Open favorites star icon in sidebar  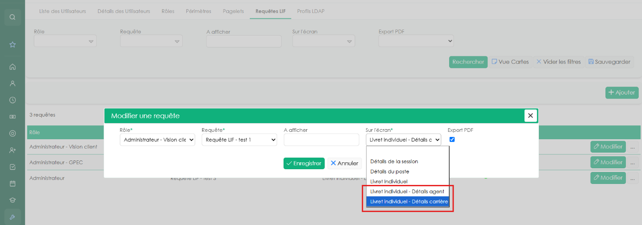tap(12, 45)
